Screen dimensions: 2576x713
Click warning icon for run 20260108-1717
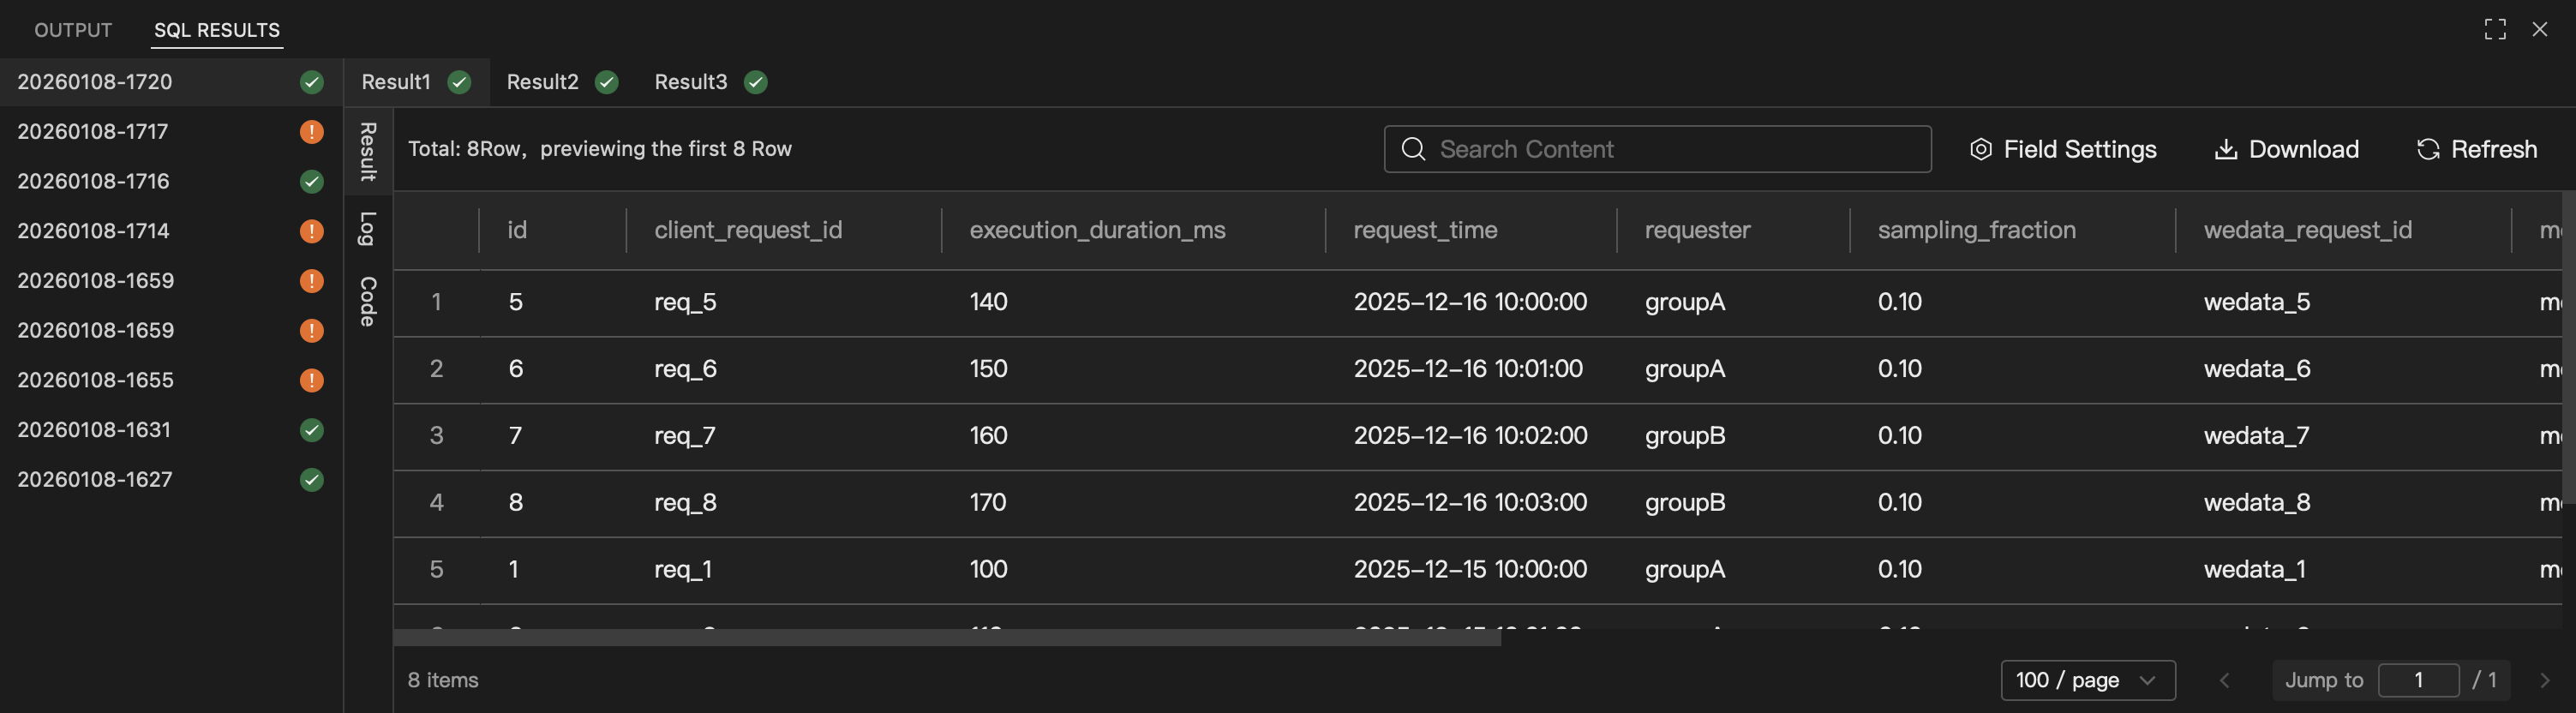point(312,132)
